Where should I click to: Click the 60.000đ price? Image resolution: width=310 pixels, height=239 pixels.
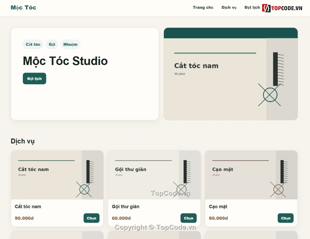point(121,218)
